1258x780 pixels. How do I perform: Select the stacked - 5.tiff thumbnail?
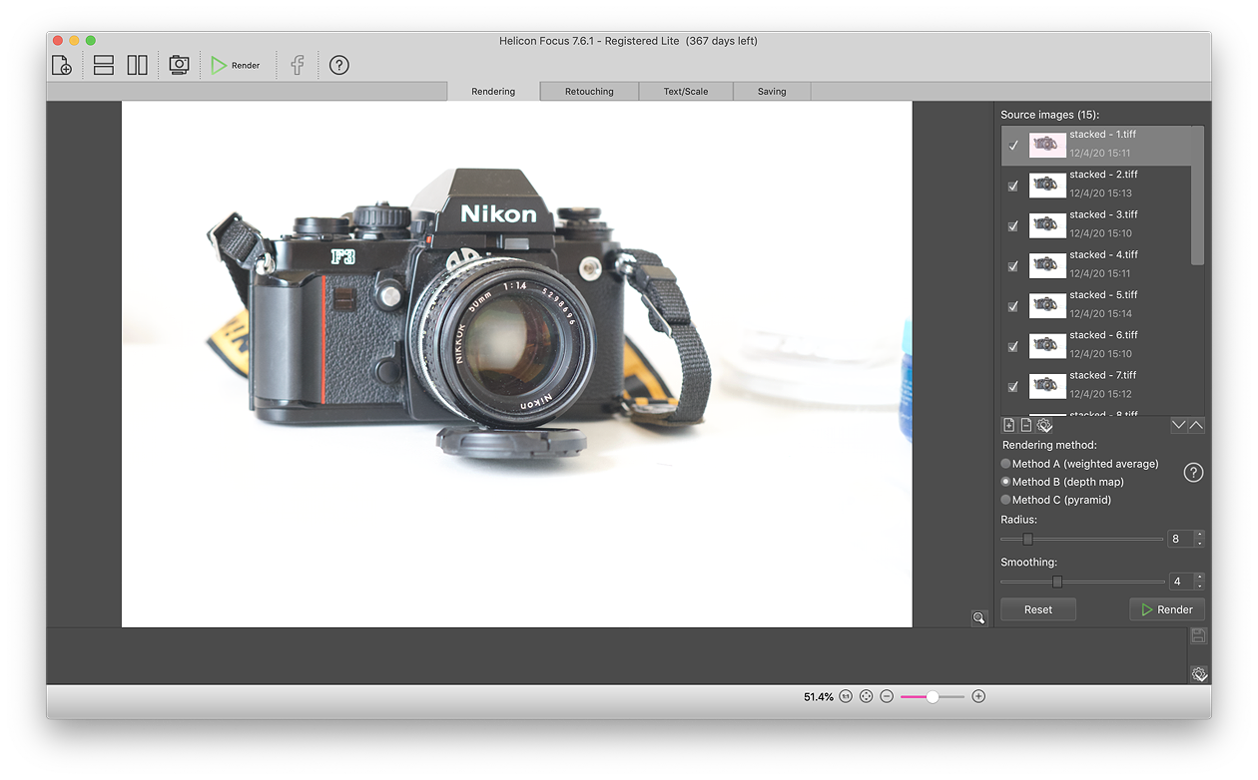1047,306
